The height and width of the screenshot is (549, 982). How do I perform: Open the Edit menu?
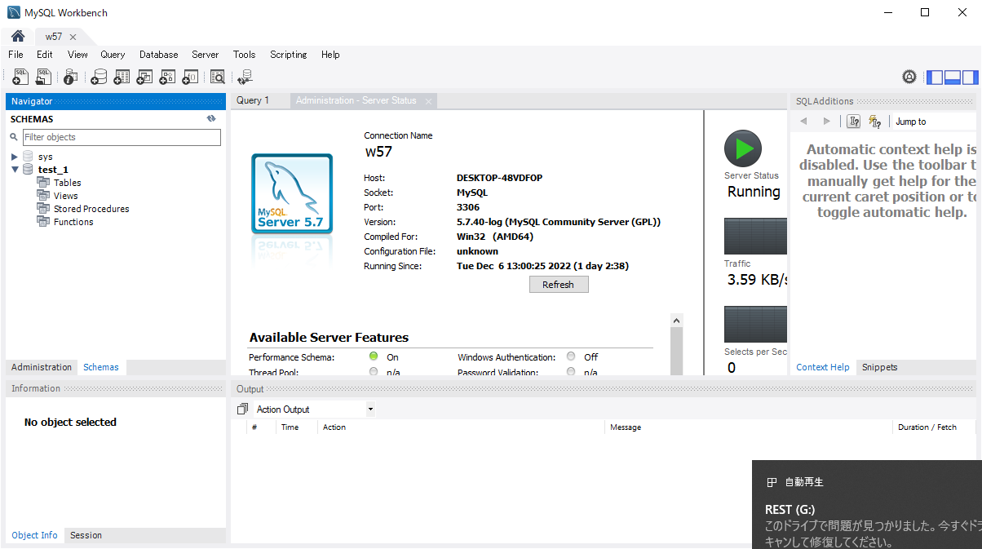click(44, 55)
